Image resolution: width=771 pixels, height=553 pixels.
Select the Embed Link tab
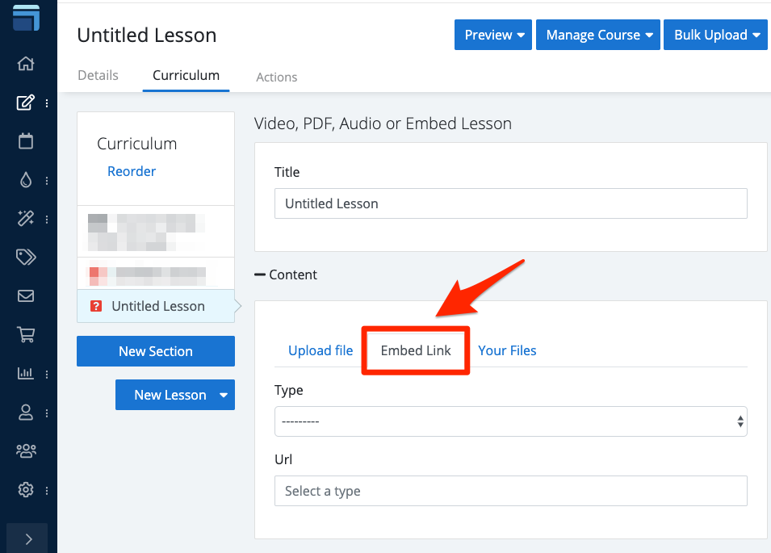click(x=416, y=350)
